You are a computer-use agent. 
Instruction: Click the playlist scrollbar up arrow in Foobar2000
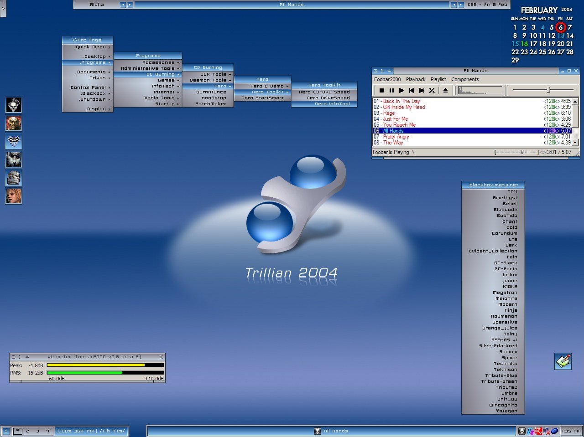[575, 101]
